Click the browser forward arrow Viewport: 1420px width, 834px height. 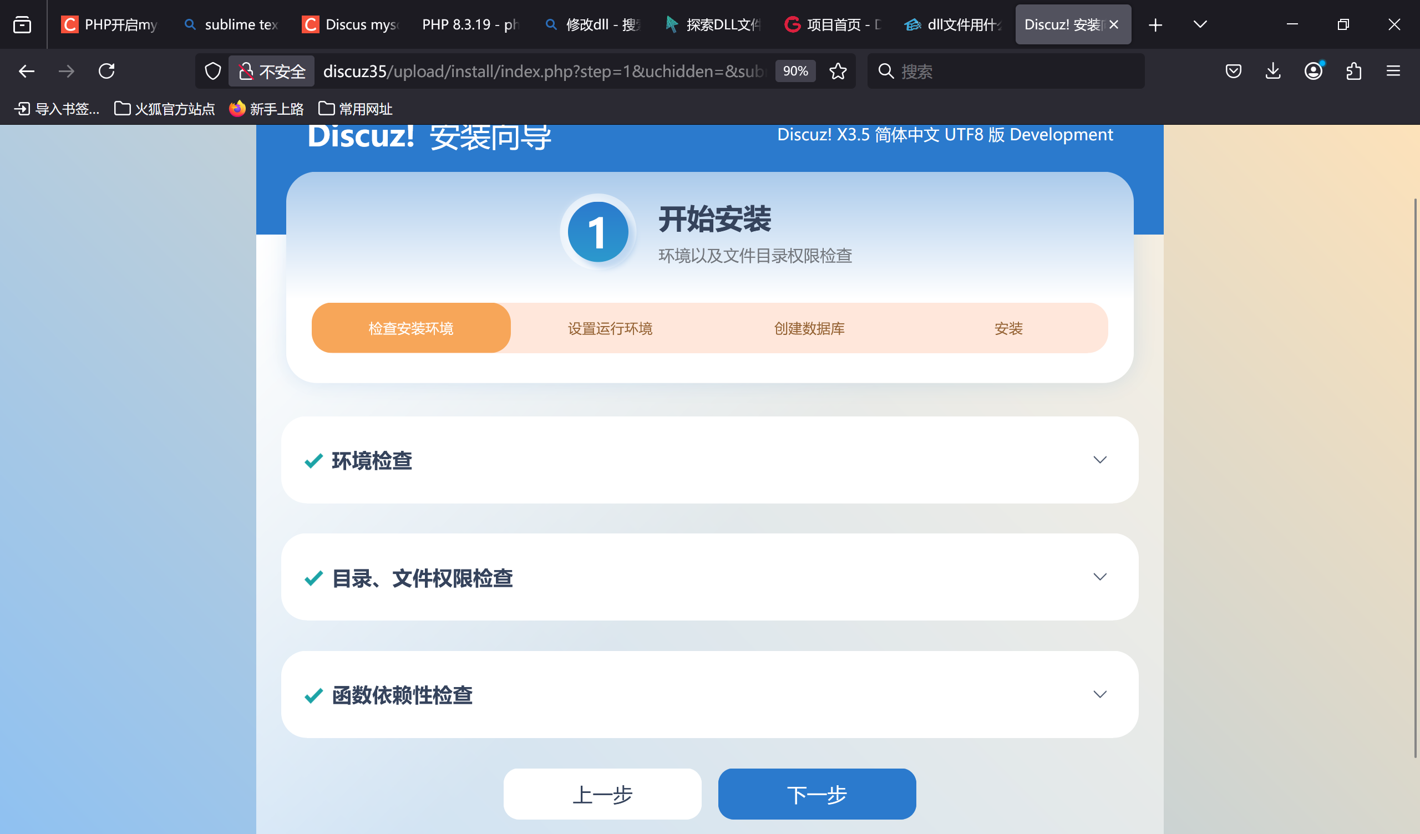point(67,71)
